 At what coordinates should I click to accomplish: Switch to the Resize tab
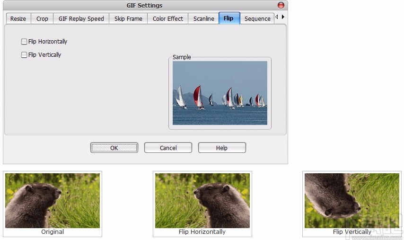tap(18, 18)
